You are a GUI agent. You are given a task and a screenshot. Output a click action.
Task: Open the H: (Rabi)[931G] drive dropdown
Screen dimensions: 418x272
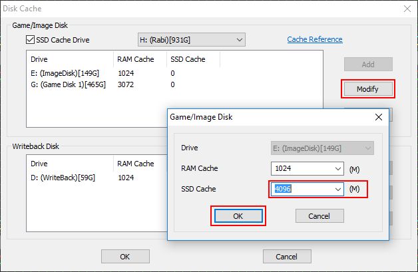point(192,40)
